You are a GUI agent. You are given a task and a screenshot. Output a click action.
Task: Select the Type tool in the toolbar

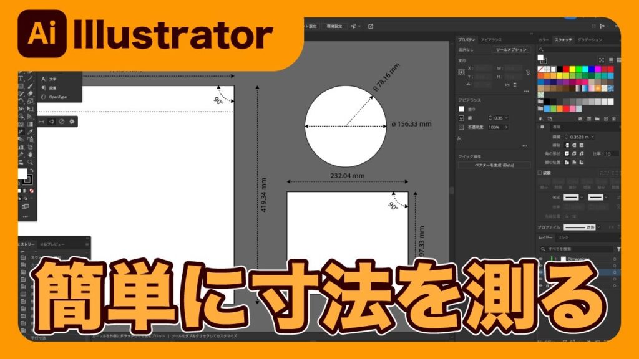coord(21,79)
